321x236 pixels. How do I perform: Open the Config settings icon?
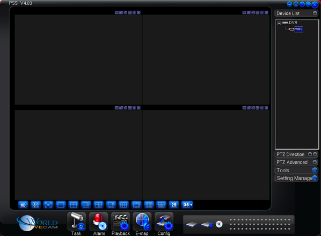click(164, 222)
